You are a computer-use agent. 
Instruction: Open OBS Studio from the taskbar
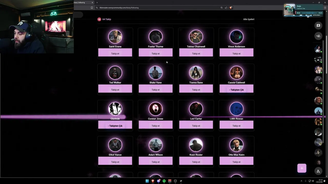[175, 181]
